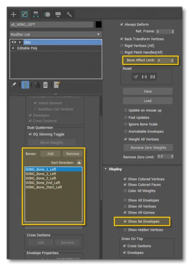The width and height of the screenshot is (189, 266).
Task: Click the Remove Zero Limit value field
Action: pyautogui.click(x=164, y=156)
